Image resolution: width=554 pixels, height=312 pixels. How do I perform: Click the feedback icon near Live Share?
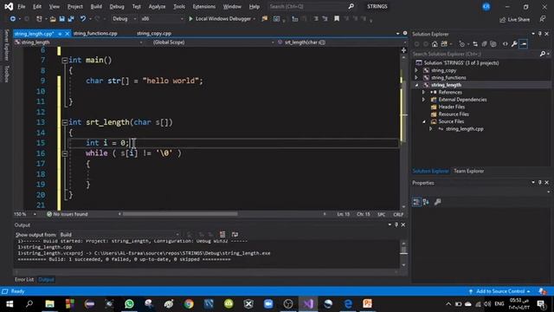click(543, 19)
